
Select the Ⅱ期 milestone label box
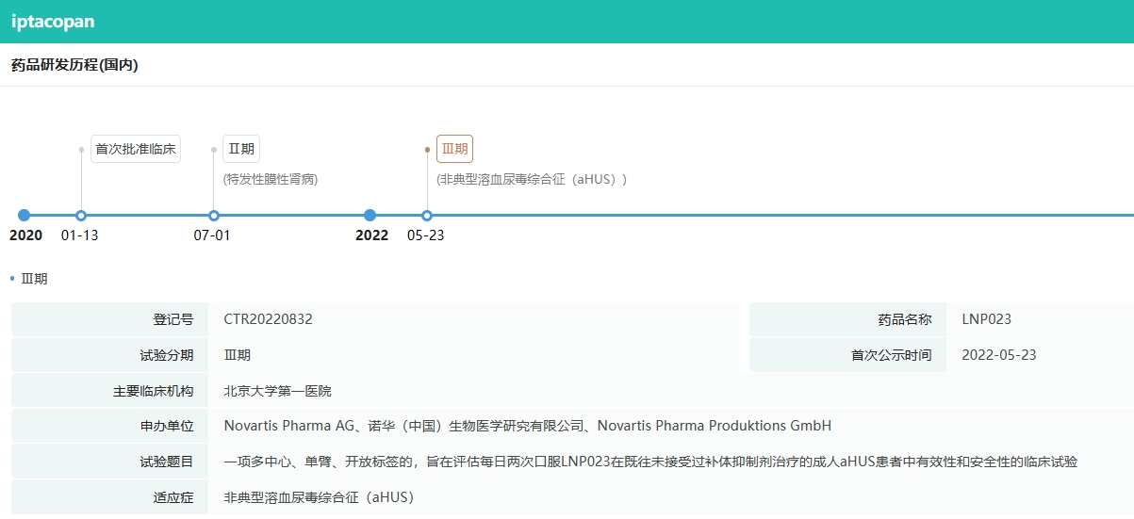coord(241,150)
